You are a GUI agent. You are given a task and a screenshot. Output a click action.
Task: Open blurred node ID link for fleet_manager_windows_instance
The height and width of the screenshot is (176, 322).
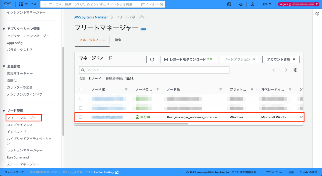(107, 117)
